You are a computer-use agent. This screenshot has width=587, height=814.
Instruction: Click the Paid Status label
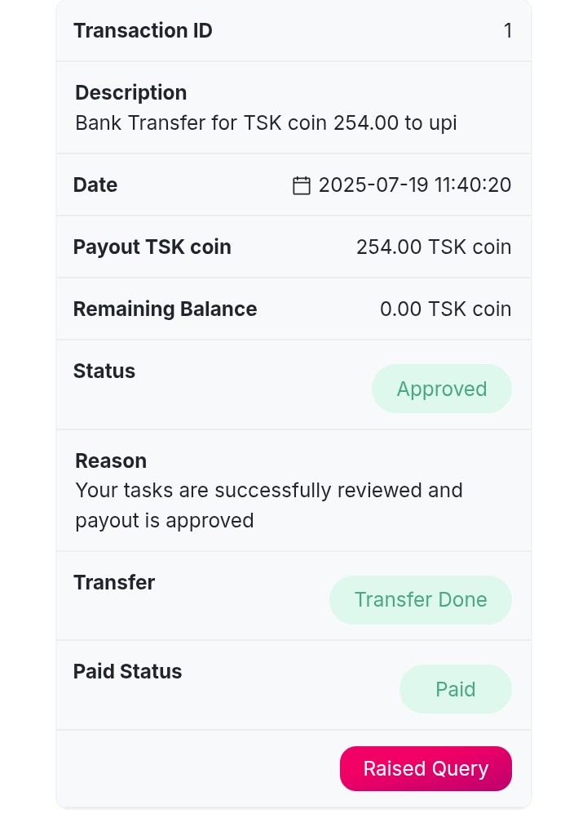(127, 672)
